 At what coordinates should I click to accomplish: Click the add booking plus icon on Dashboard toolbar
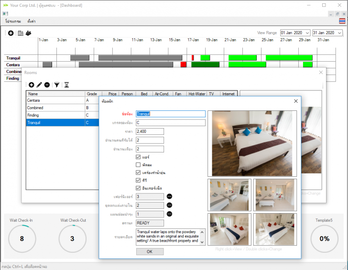pos(11,33)
